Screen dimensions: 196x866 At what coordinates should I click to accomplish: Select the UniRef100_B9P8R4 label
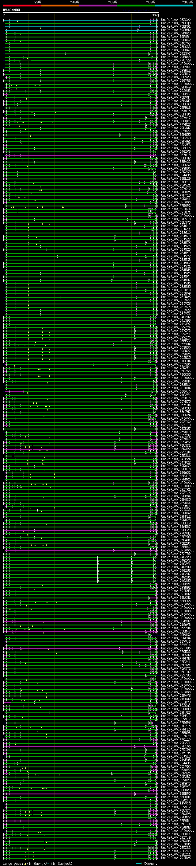(176, 37)
